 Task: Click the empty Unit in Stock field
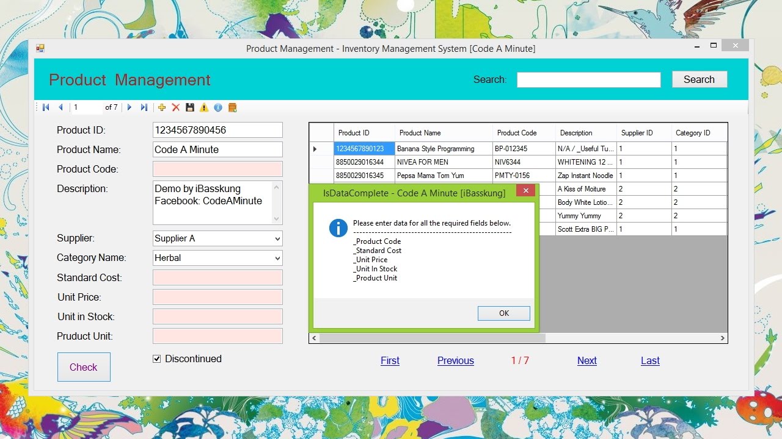217,316
